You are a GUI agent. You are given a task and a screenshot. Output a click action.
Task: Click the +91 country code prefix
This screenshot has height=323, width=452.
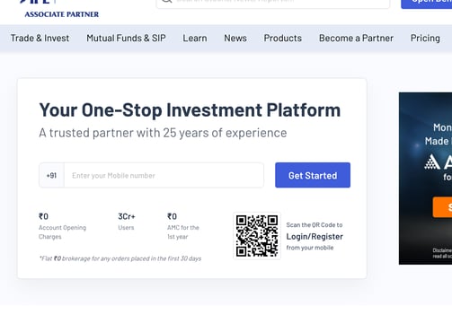coord(51,175)
